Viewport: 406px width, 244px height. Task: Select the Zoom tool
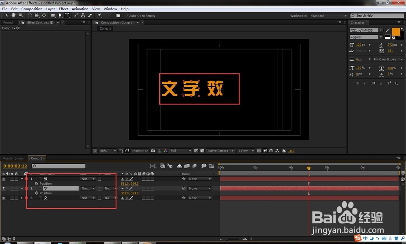[x=21, y=15]
